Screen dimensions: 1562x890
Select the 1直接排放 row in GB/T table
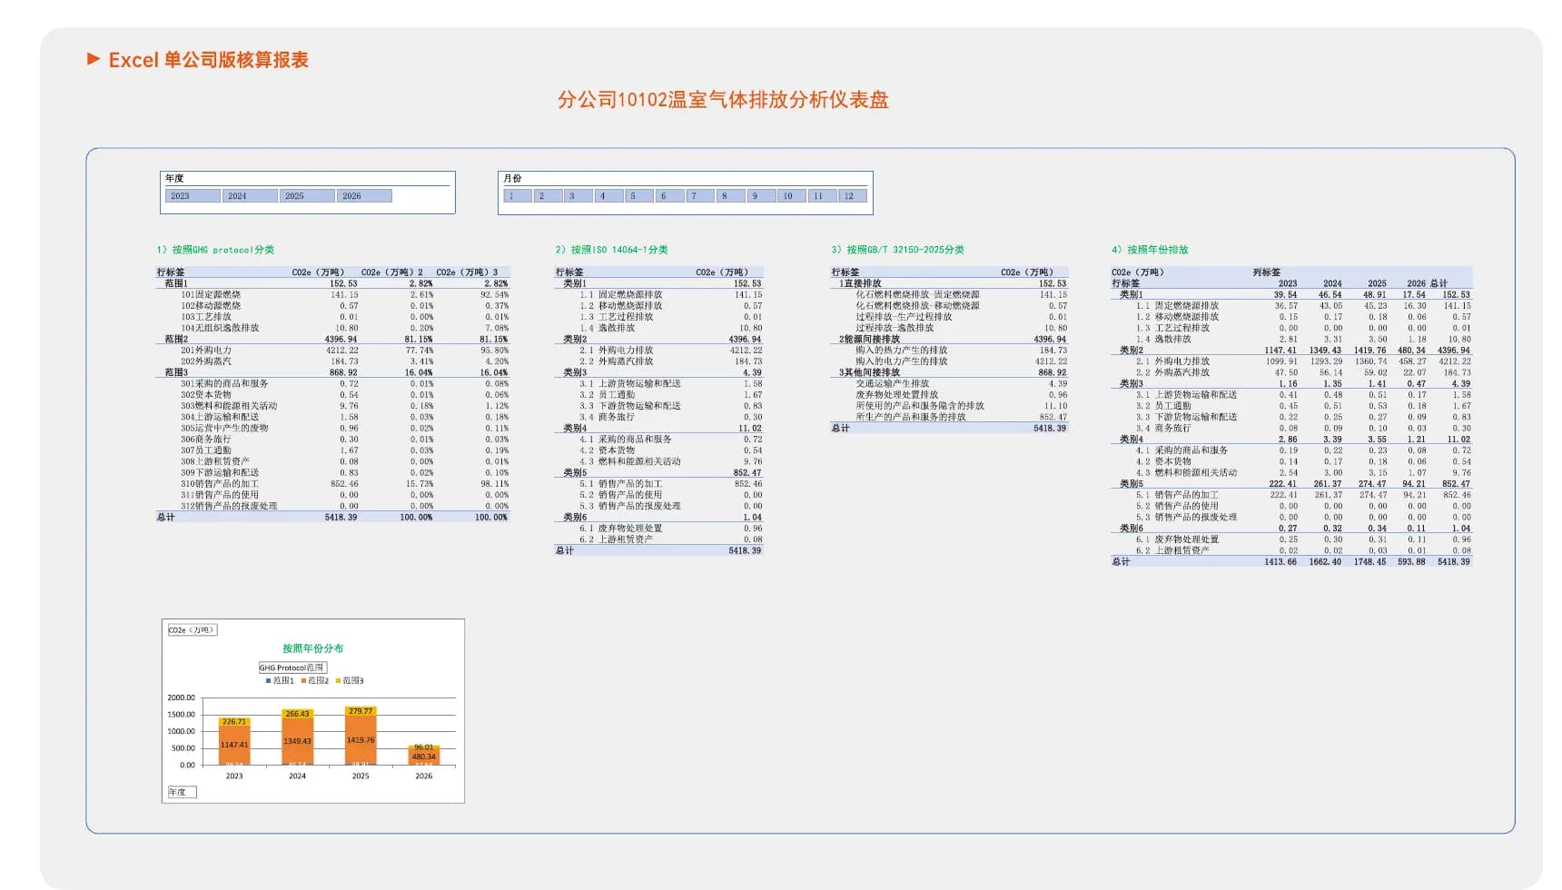click(x=949, y=283)
